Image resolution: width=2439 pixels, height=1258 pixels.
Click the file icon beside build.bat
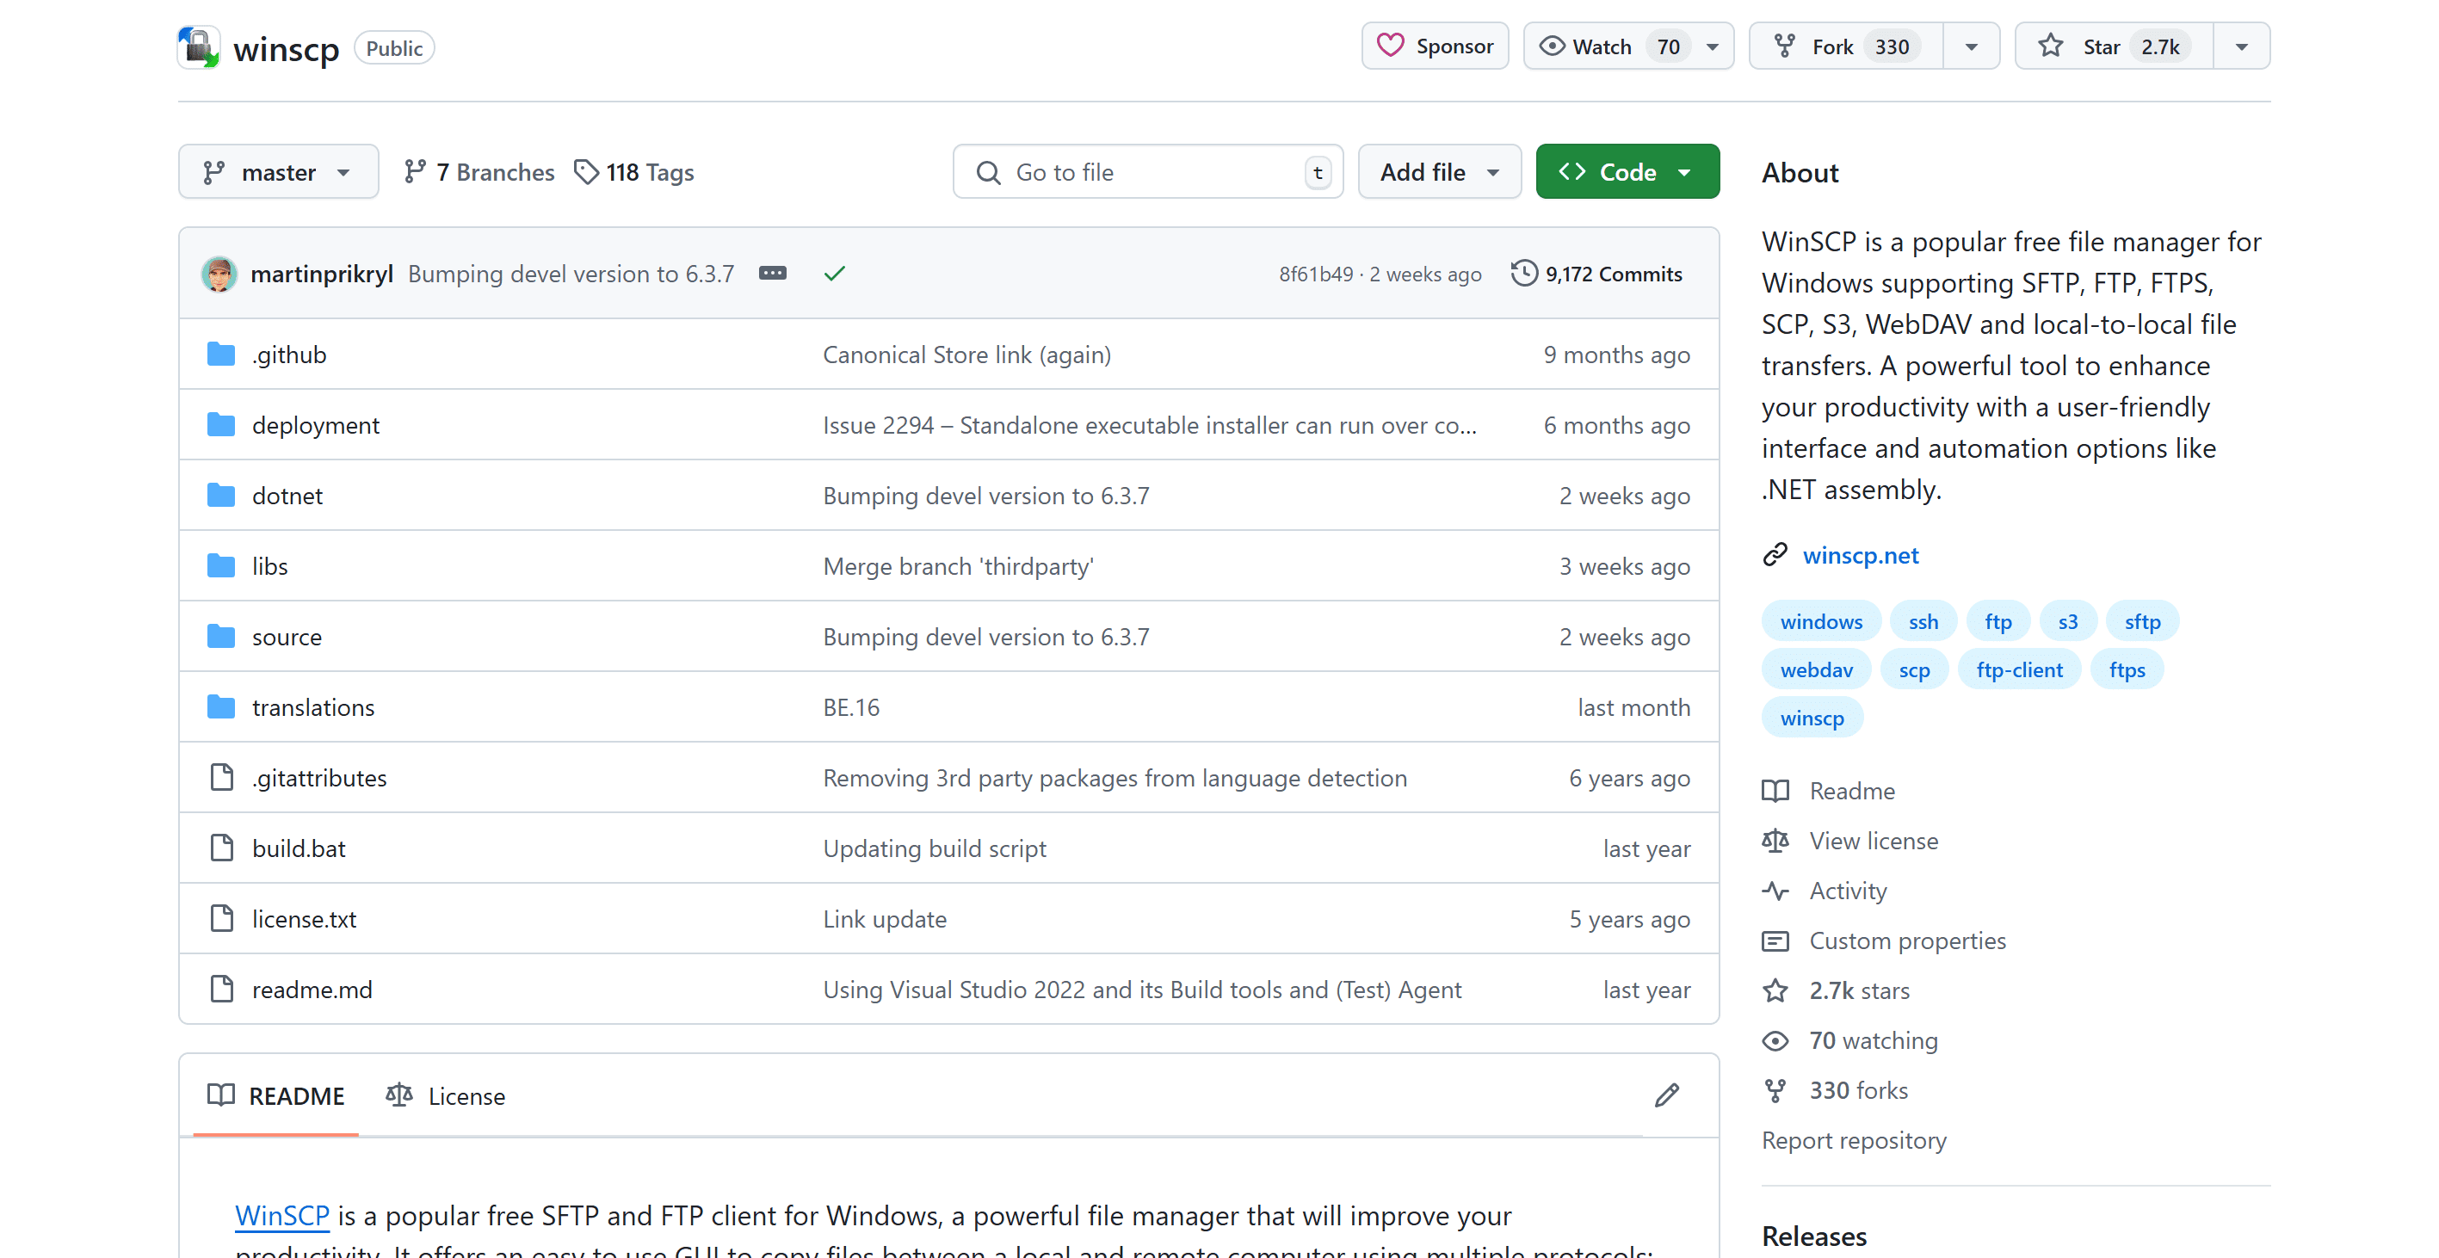220,848
